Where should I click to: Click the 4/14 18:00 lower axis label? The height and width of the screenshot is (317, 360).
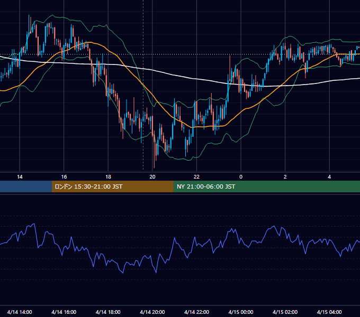(x=108, y=312)
